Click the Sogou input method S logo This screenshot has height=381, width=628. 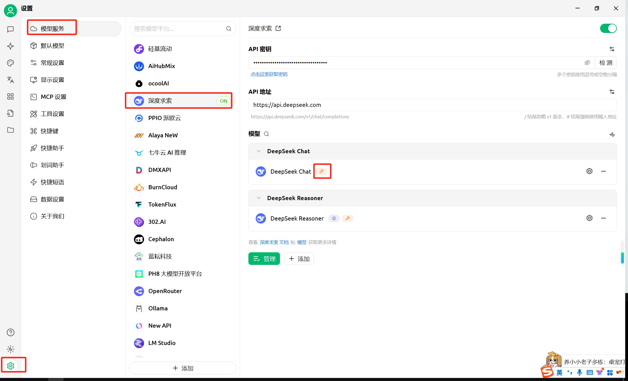(x=547, y=372)
